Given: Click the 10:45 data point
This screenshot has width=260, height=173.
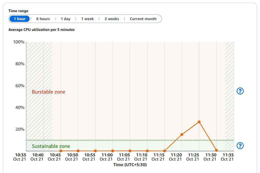Looking at the screenshot, I should [x=61, y=151].
